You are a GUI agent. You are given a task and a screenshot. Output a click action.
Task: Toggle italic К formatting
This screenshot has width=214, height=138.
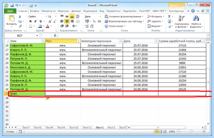pos(35,21)
